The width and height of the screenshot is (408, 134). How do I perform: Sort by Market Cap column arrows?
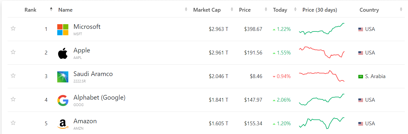(x=232, y=9)
